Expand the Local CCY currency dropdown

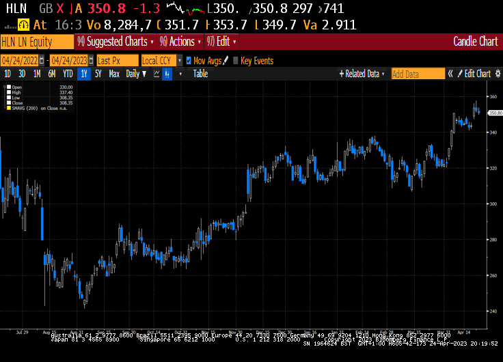tap(180, 60)
